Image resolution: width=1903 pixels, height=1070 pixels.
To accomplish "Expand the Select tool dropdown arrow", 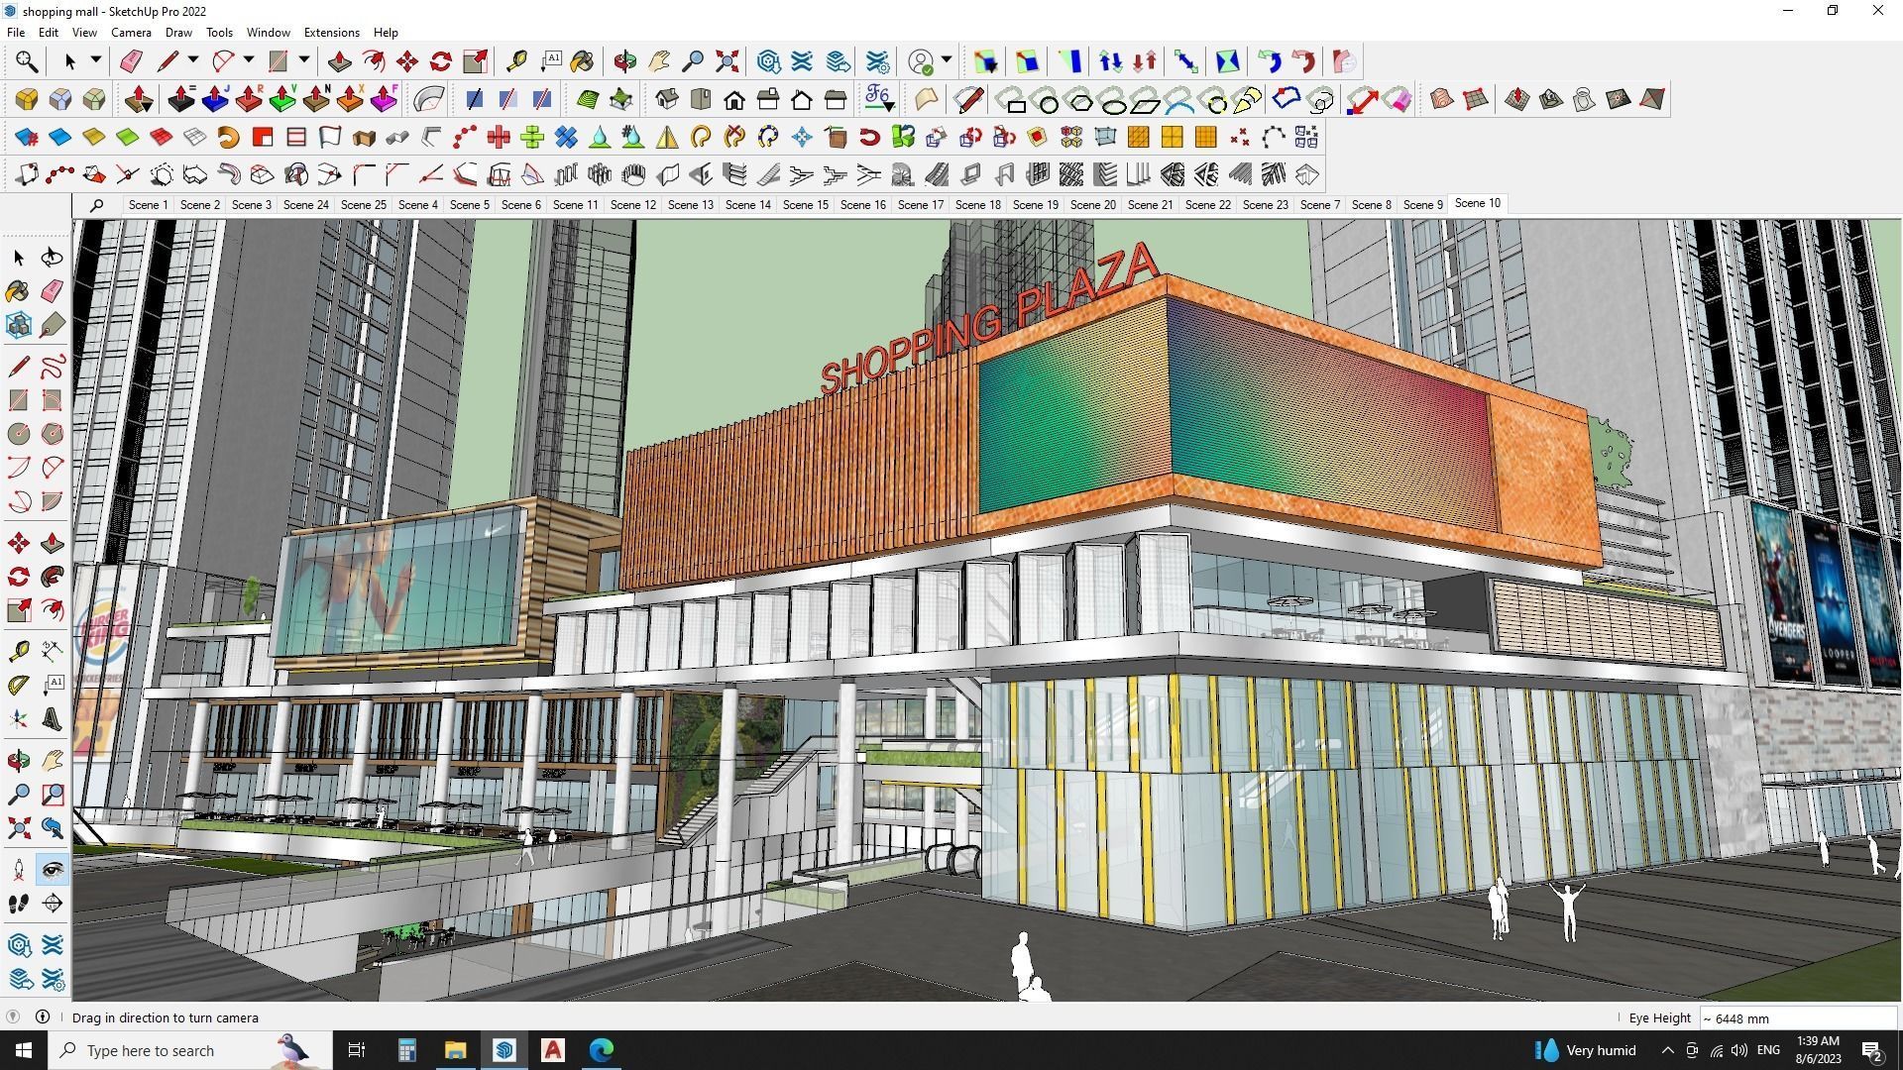I will coord(95,60).
